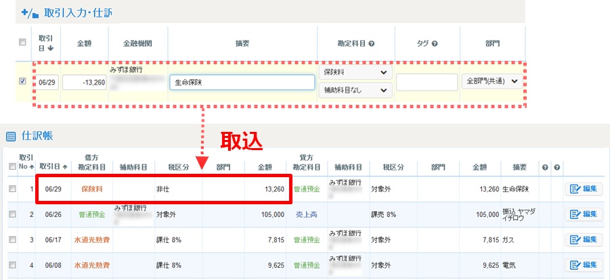Viewport: 610px width, 280px height.
Task: Check the journal row 2 checkbox
Action: coord(12,214)
